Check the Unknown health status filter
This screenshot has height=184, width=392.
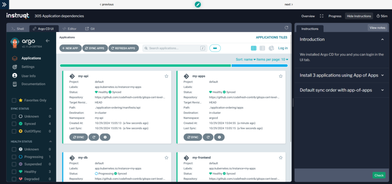pyautogui.click(x=14, y=149)
